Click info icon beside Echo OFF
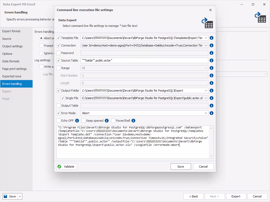The width and height of the screenshot is (270, 202). pyautogui.click(x=77, y=121)
